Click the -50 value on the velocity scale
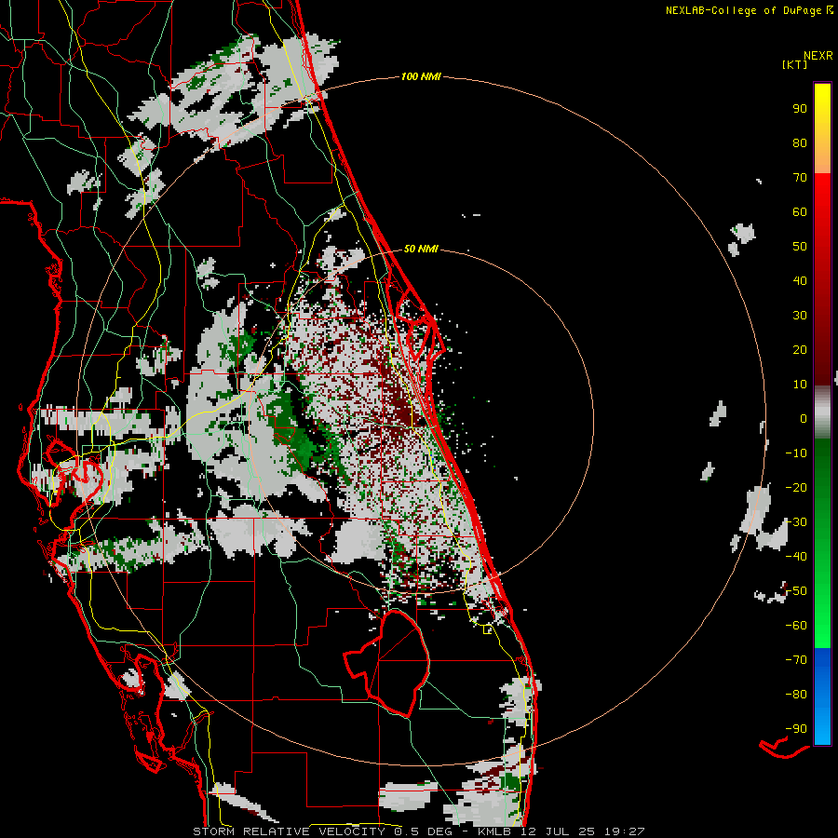 [796, 591]
